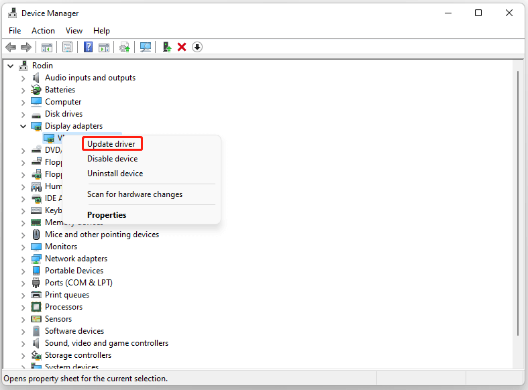This screenshot has width=528, height=390.
Task: Click the Monitors category icon
Action: (x=36, y=247)
